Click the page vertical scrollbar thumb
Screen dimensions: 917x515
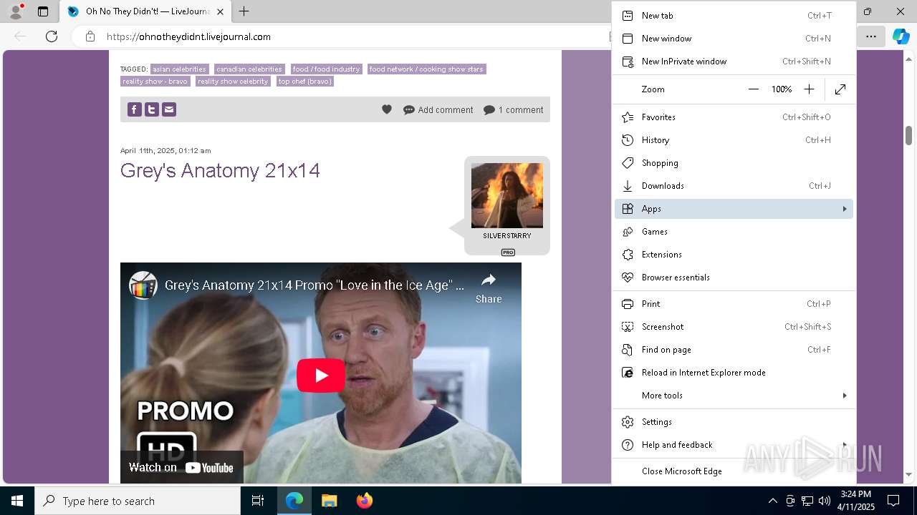point(908,134)
